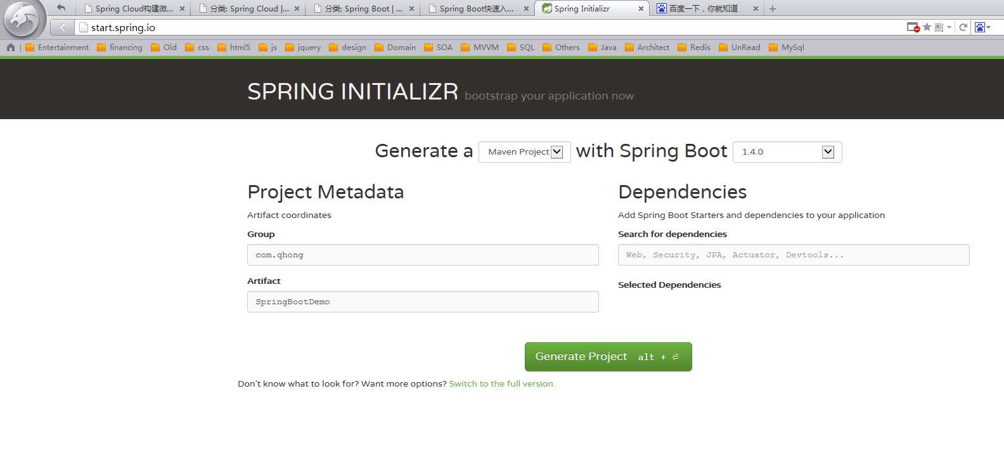This screenshot has width=1004, height=457.
Task: Close the Spring Initializr tab
Action: click(641, 9)
